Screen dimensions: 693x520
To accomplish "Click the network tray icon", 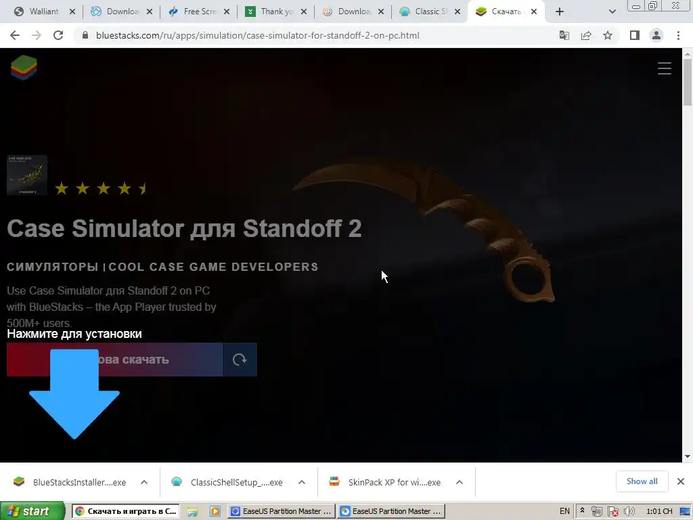I will 597,512.
